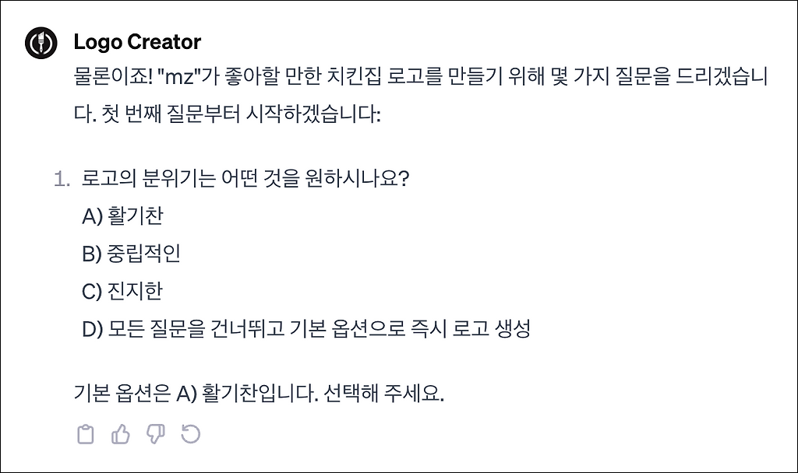Click the Logo Creator avatar icon
This screenshot has height=473, width=798.
[x=40, y=42]
